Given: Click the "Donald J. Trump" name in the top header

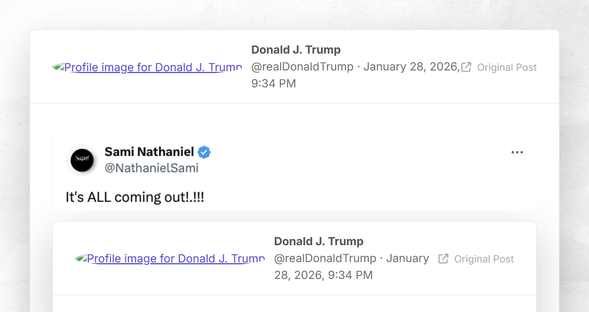Looking at the screenshot, I should [x=296, y=50].
